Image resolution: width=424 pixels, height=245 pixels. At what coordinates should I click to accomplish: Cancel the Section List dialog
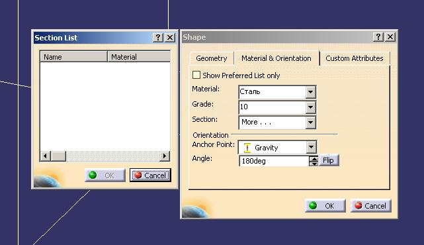[x=150, y=175]
